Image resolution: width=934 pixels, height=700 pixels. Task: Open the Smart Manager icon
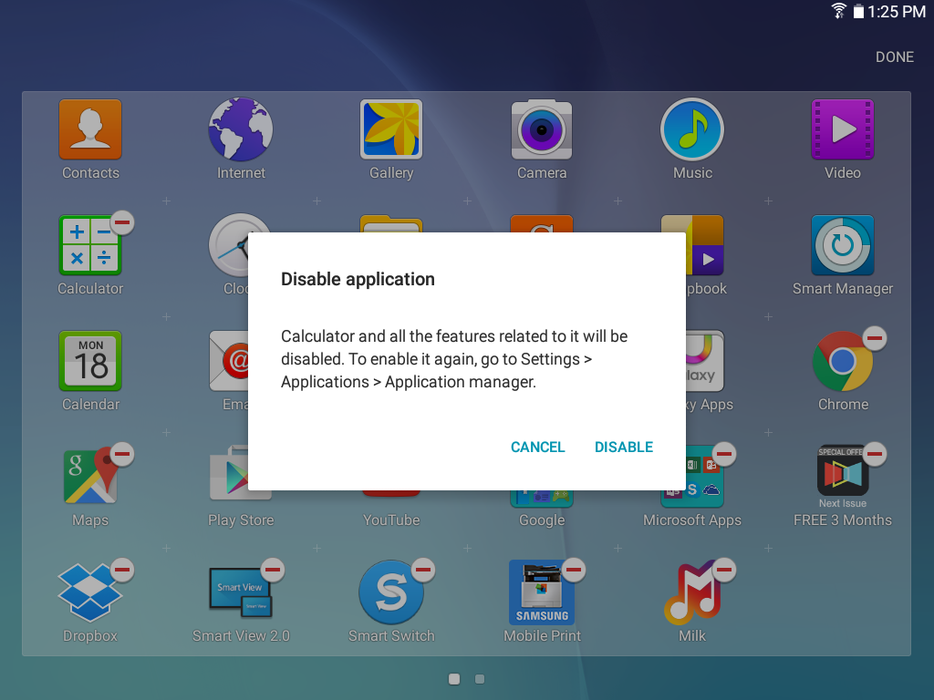tap(842, 244)
